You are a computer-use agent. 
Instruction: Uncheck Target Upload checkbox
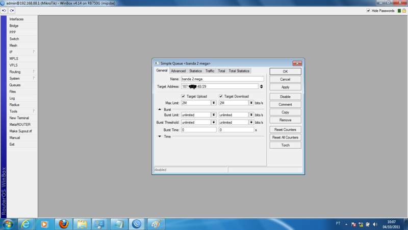pyautogui.click(x=183, y=96)
